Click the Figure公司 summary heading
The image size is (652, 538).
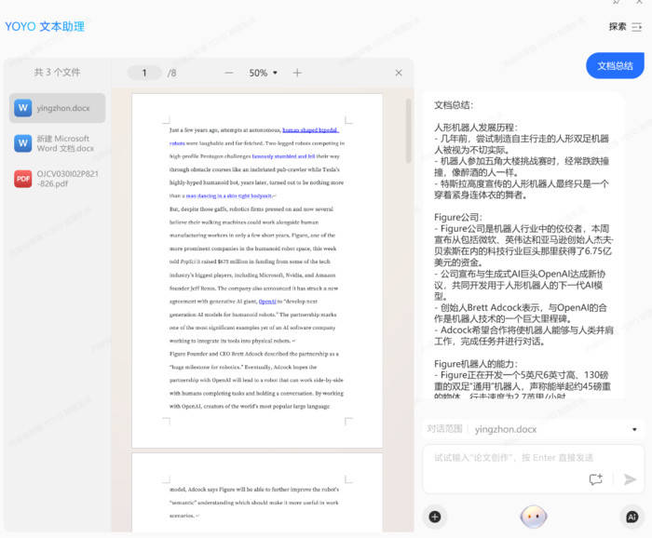[x=458, y=217]
